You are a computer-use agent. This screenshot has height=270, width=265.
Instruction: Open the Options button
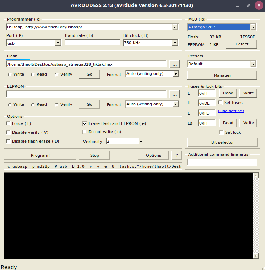tap(153, 155)
